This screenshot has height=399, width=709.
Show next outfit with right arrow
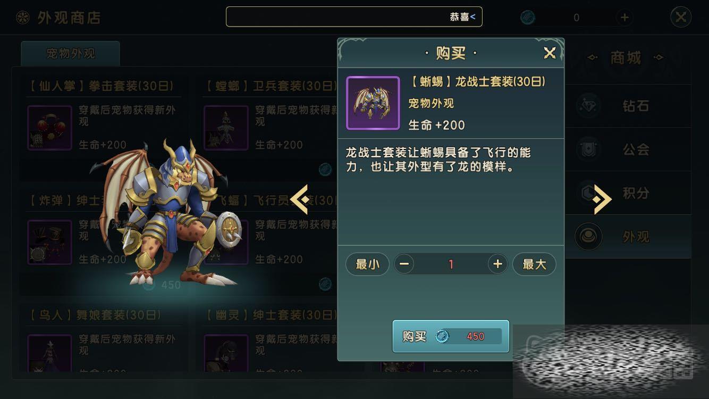point(602,199)
